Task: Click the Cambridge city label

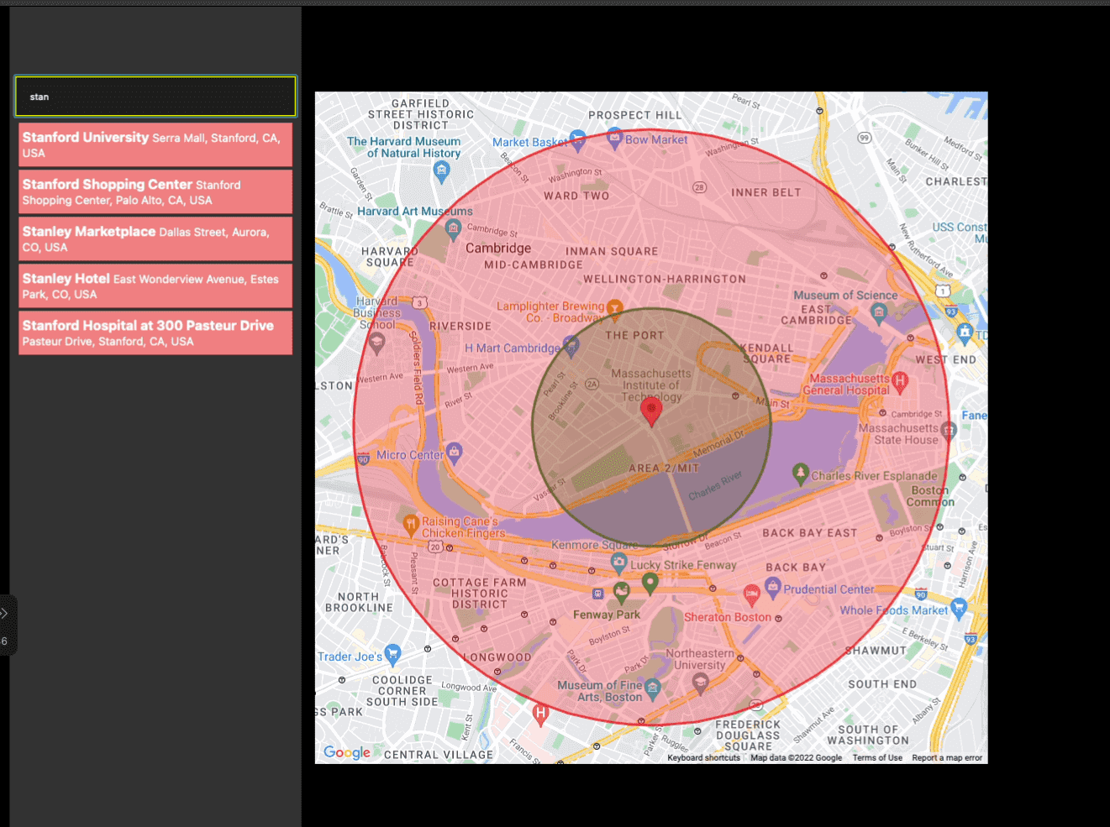Action: click(x=498, y=249)
